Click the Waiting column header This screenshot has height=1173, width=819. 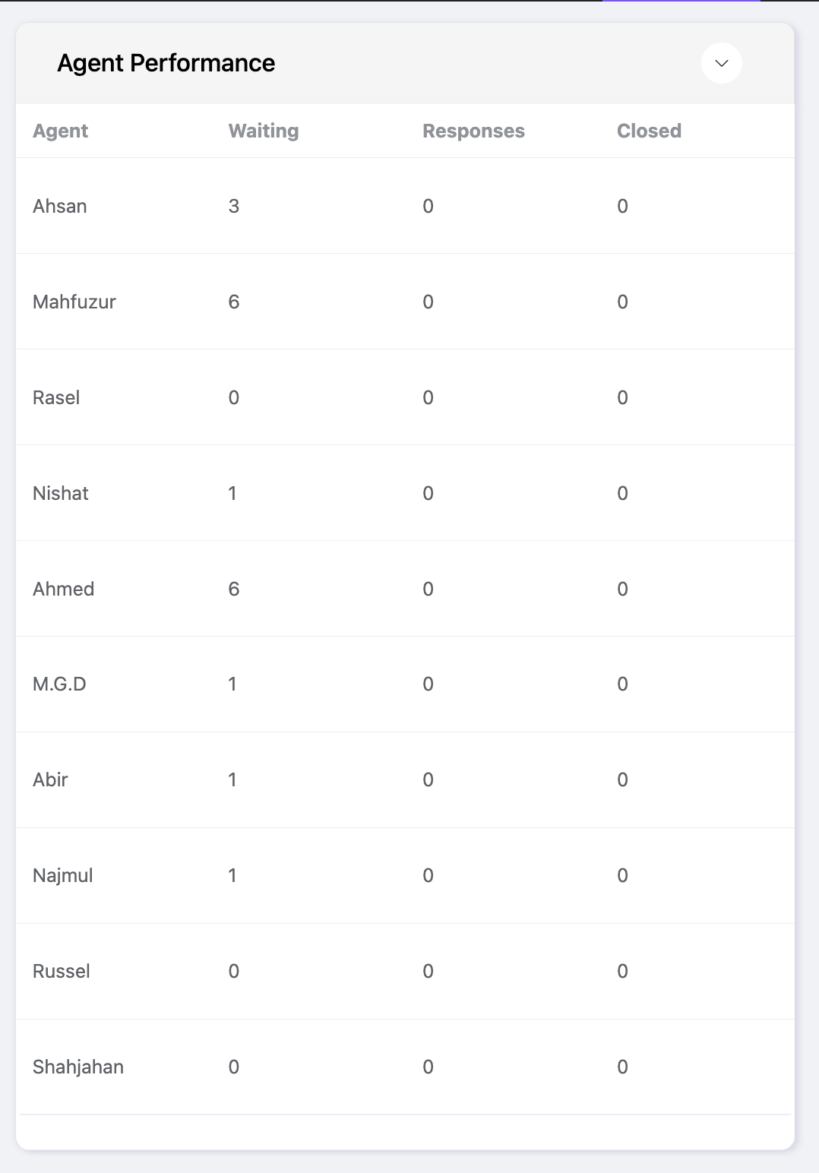coord(263,131)
